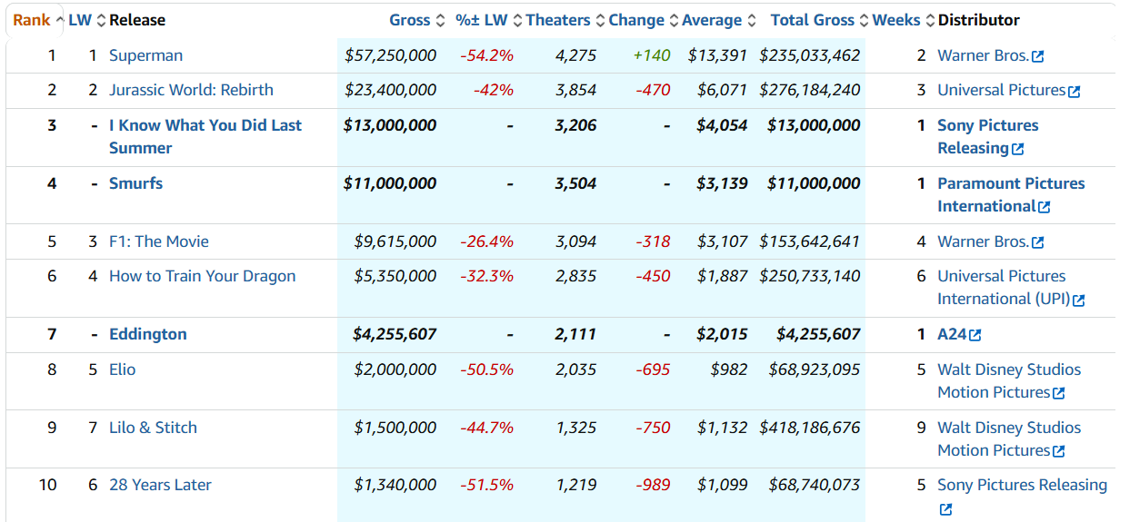Viewport: 1130px width, 522px height.
Task: Open external link icon beside Warner Bros. for Superman
Action: (x=1038, y=56)
